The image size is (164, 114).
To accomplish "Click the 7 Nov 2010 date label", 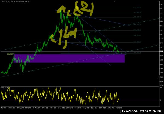I will (53, 108).
